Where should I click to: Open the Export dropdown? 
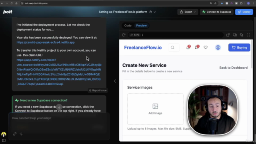[x=188, y=12]
